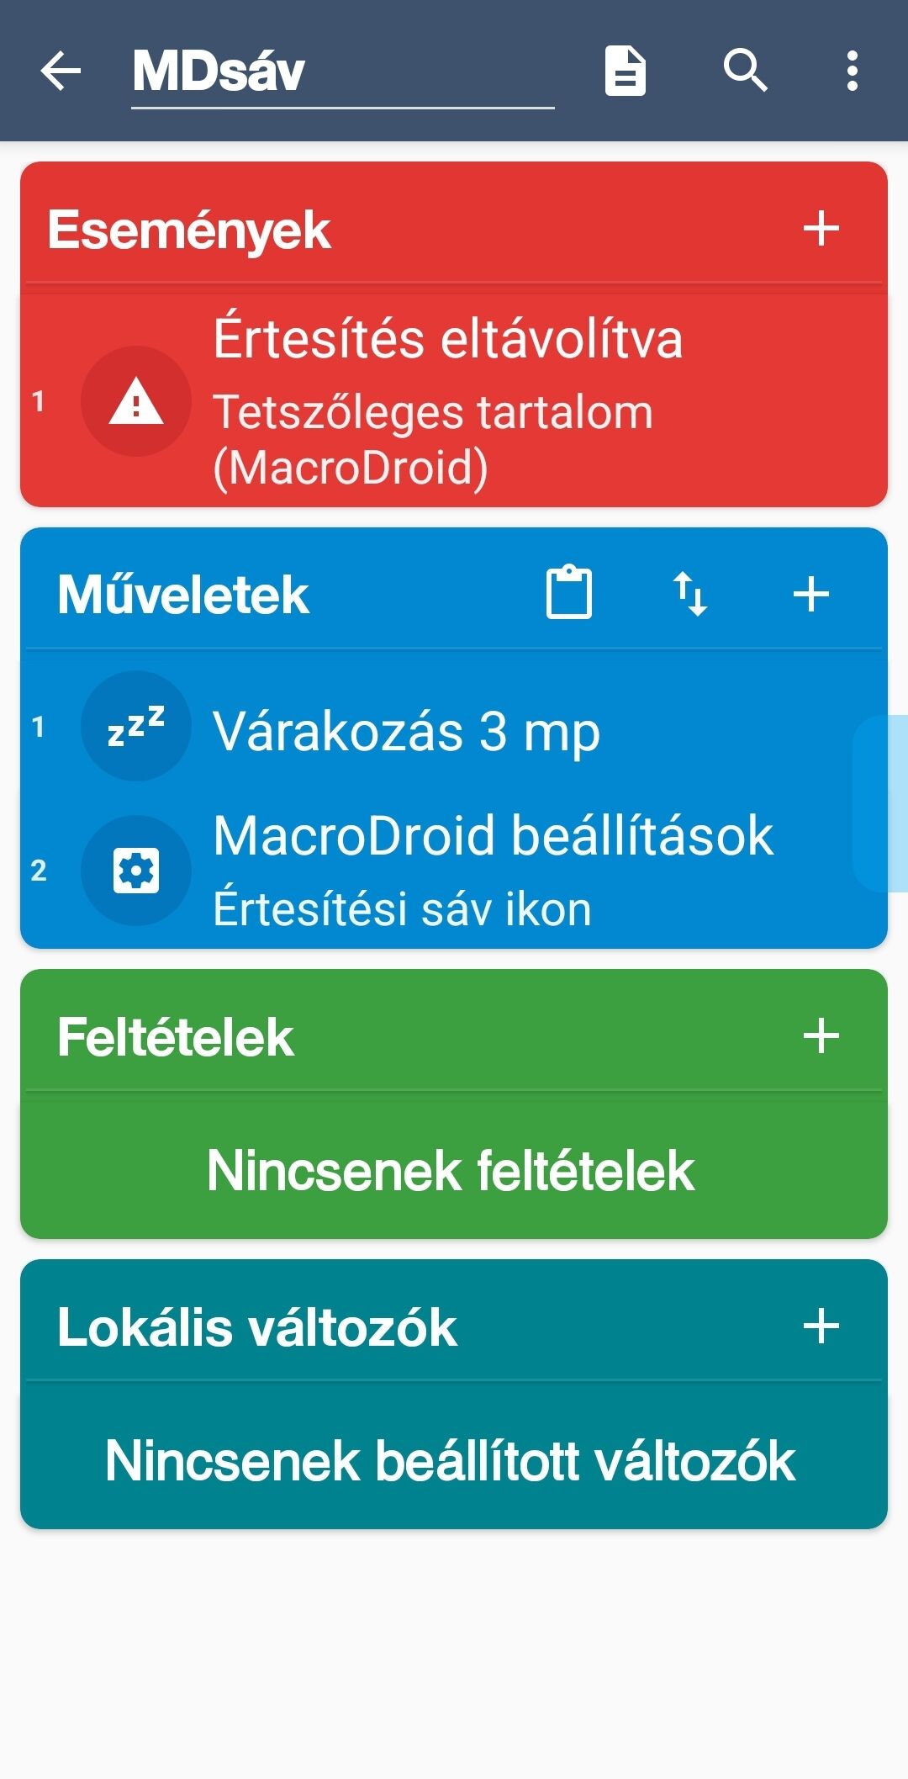Image resolution: width=908 pixels, height=1779 pixels.
Task: Tap the Nincsenek feltételek placeholder
Action: tap(451, 1170)
